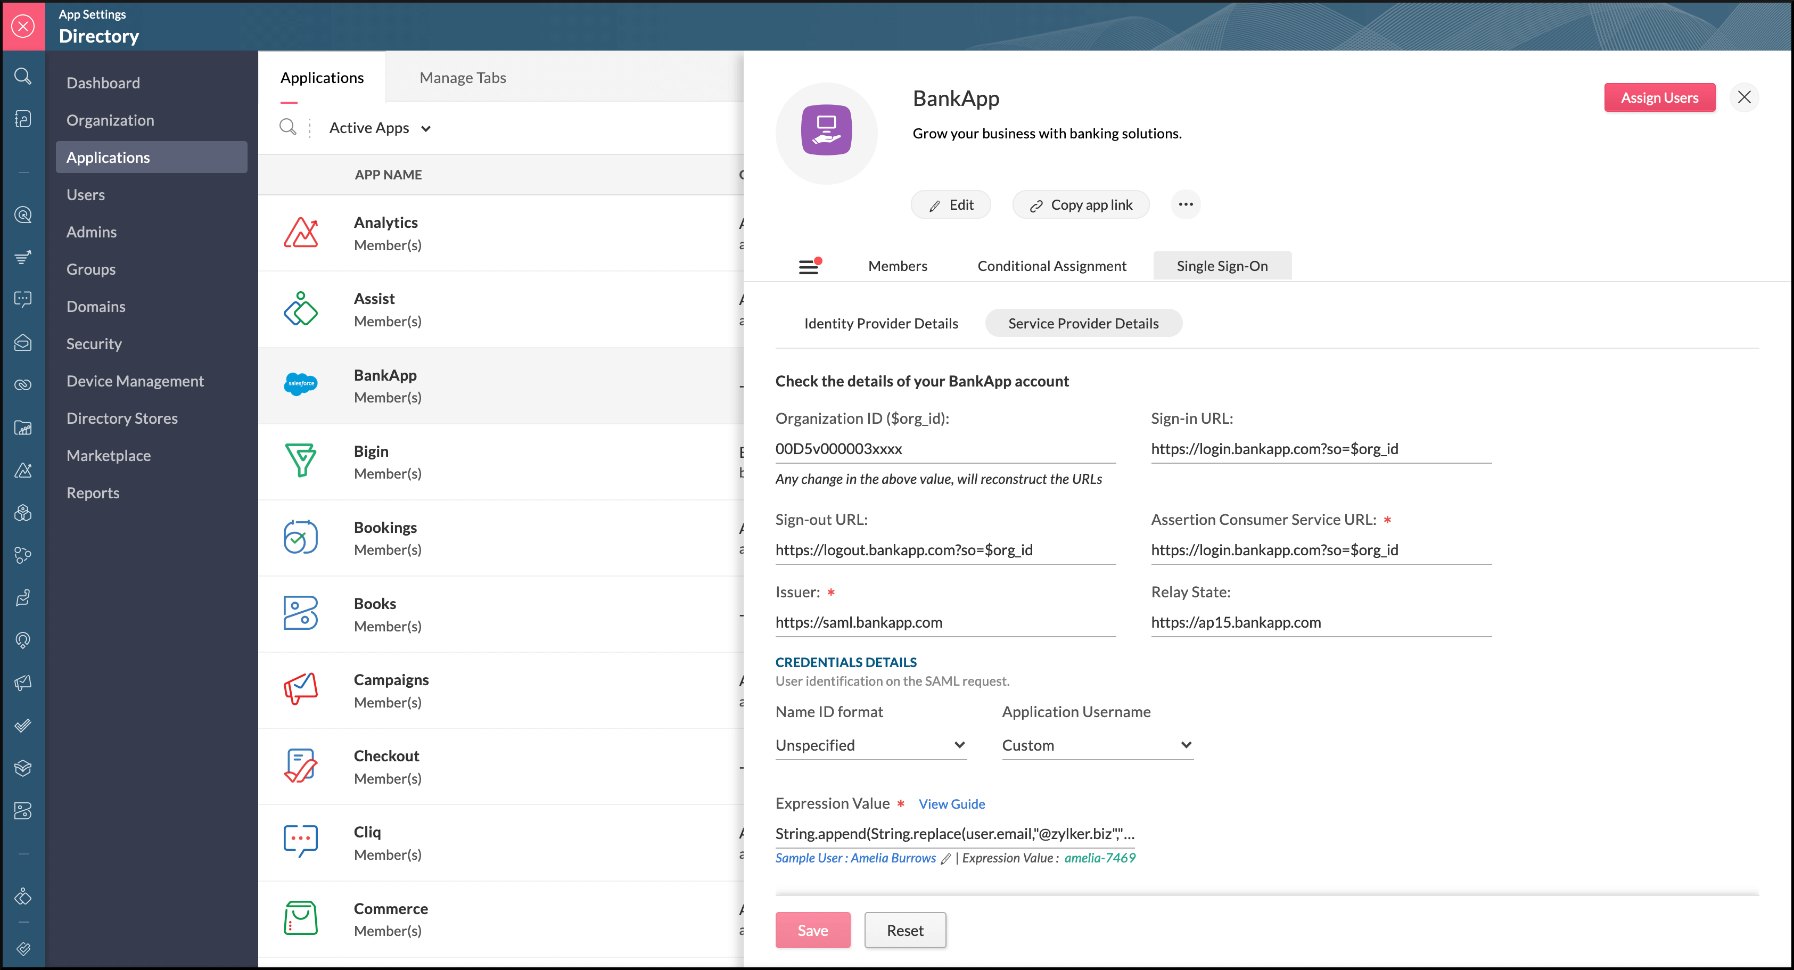Viewport: 1794px width, 970px height.
Task: Click the three-dot more options menu
Action: pyautogui.click(x=1186, y=204)
